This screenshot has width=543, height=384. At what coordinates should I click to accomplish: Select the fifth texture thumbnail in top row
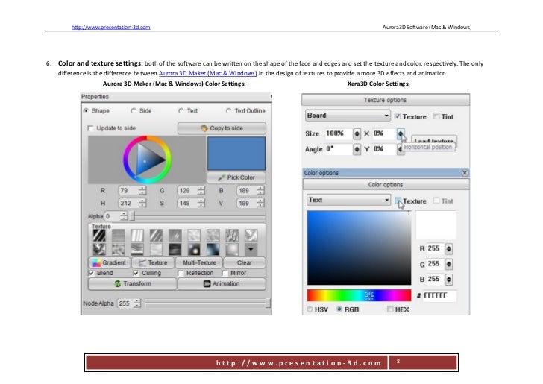(175, 236)
